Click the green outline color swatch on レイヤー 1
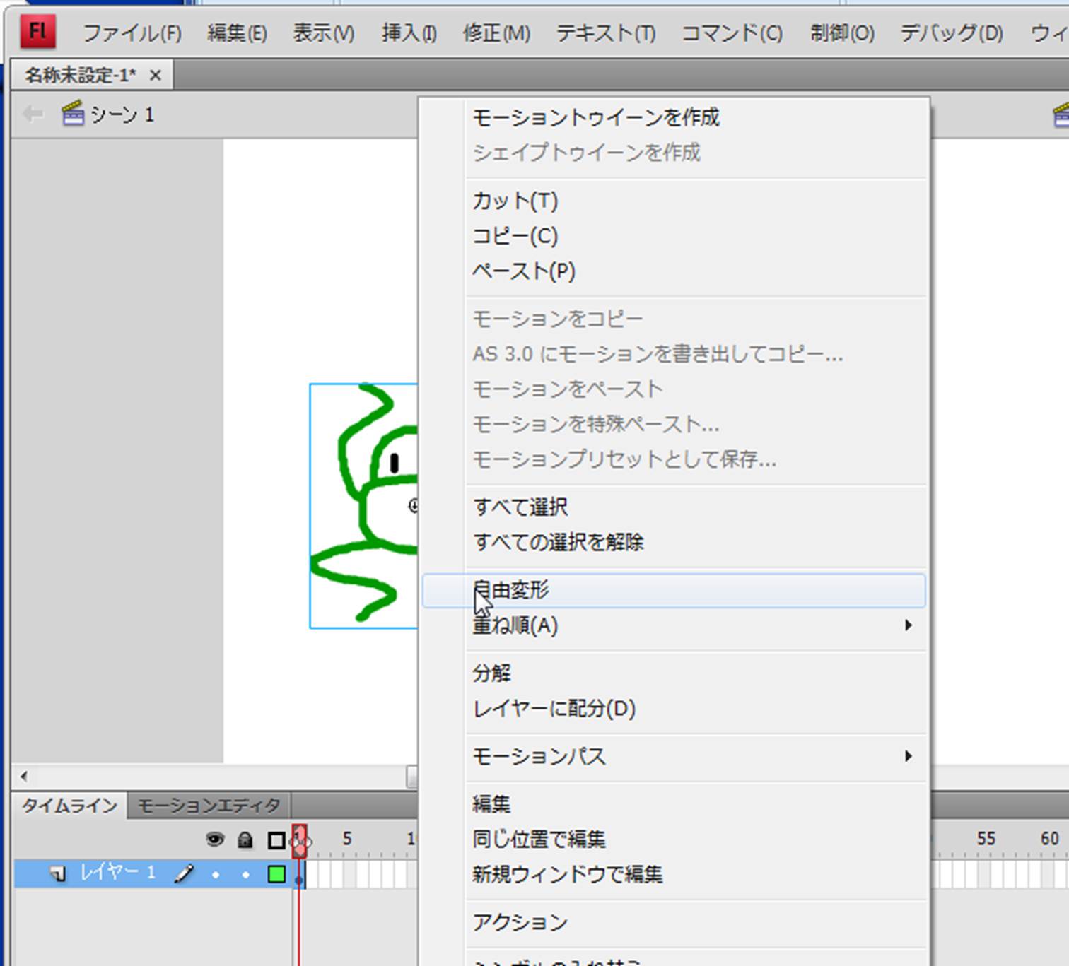1069x966 pixels. click(x=276, y=875)
